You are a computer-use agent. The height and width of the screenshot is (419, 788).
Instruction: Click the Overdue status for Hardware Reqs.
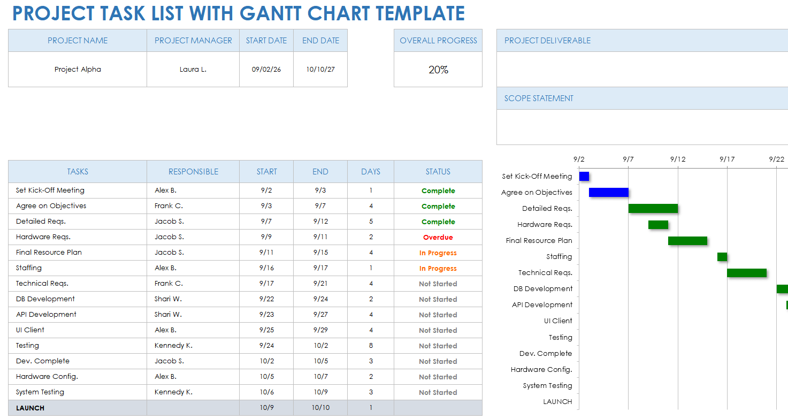click(x=438, y=237)
